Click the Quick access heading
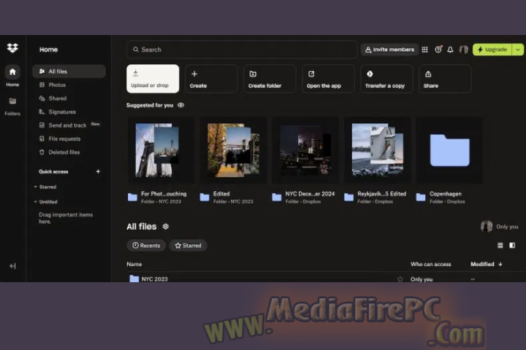Screen dimensions: 526x350 click(x=53, y=172)
